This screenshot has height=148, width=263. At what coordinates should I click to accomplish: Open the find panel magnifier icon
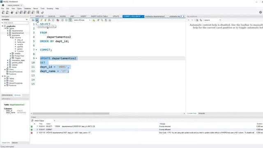102,20
